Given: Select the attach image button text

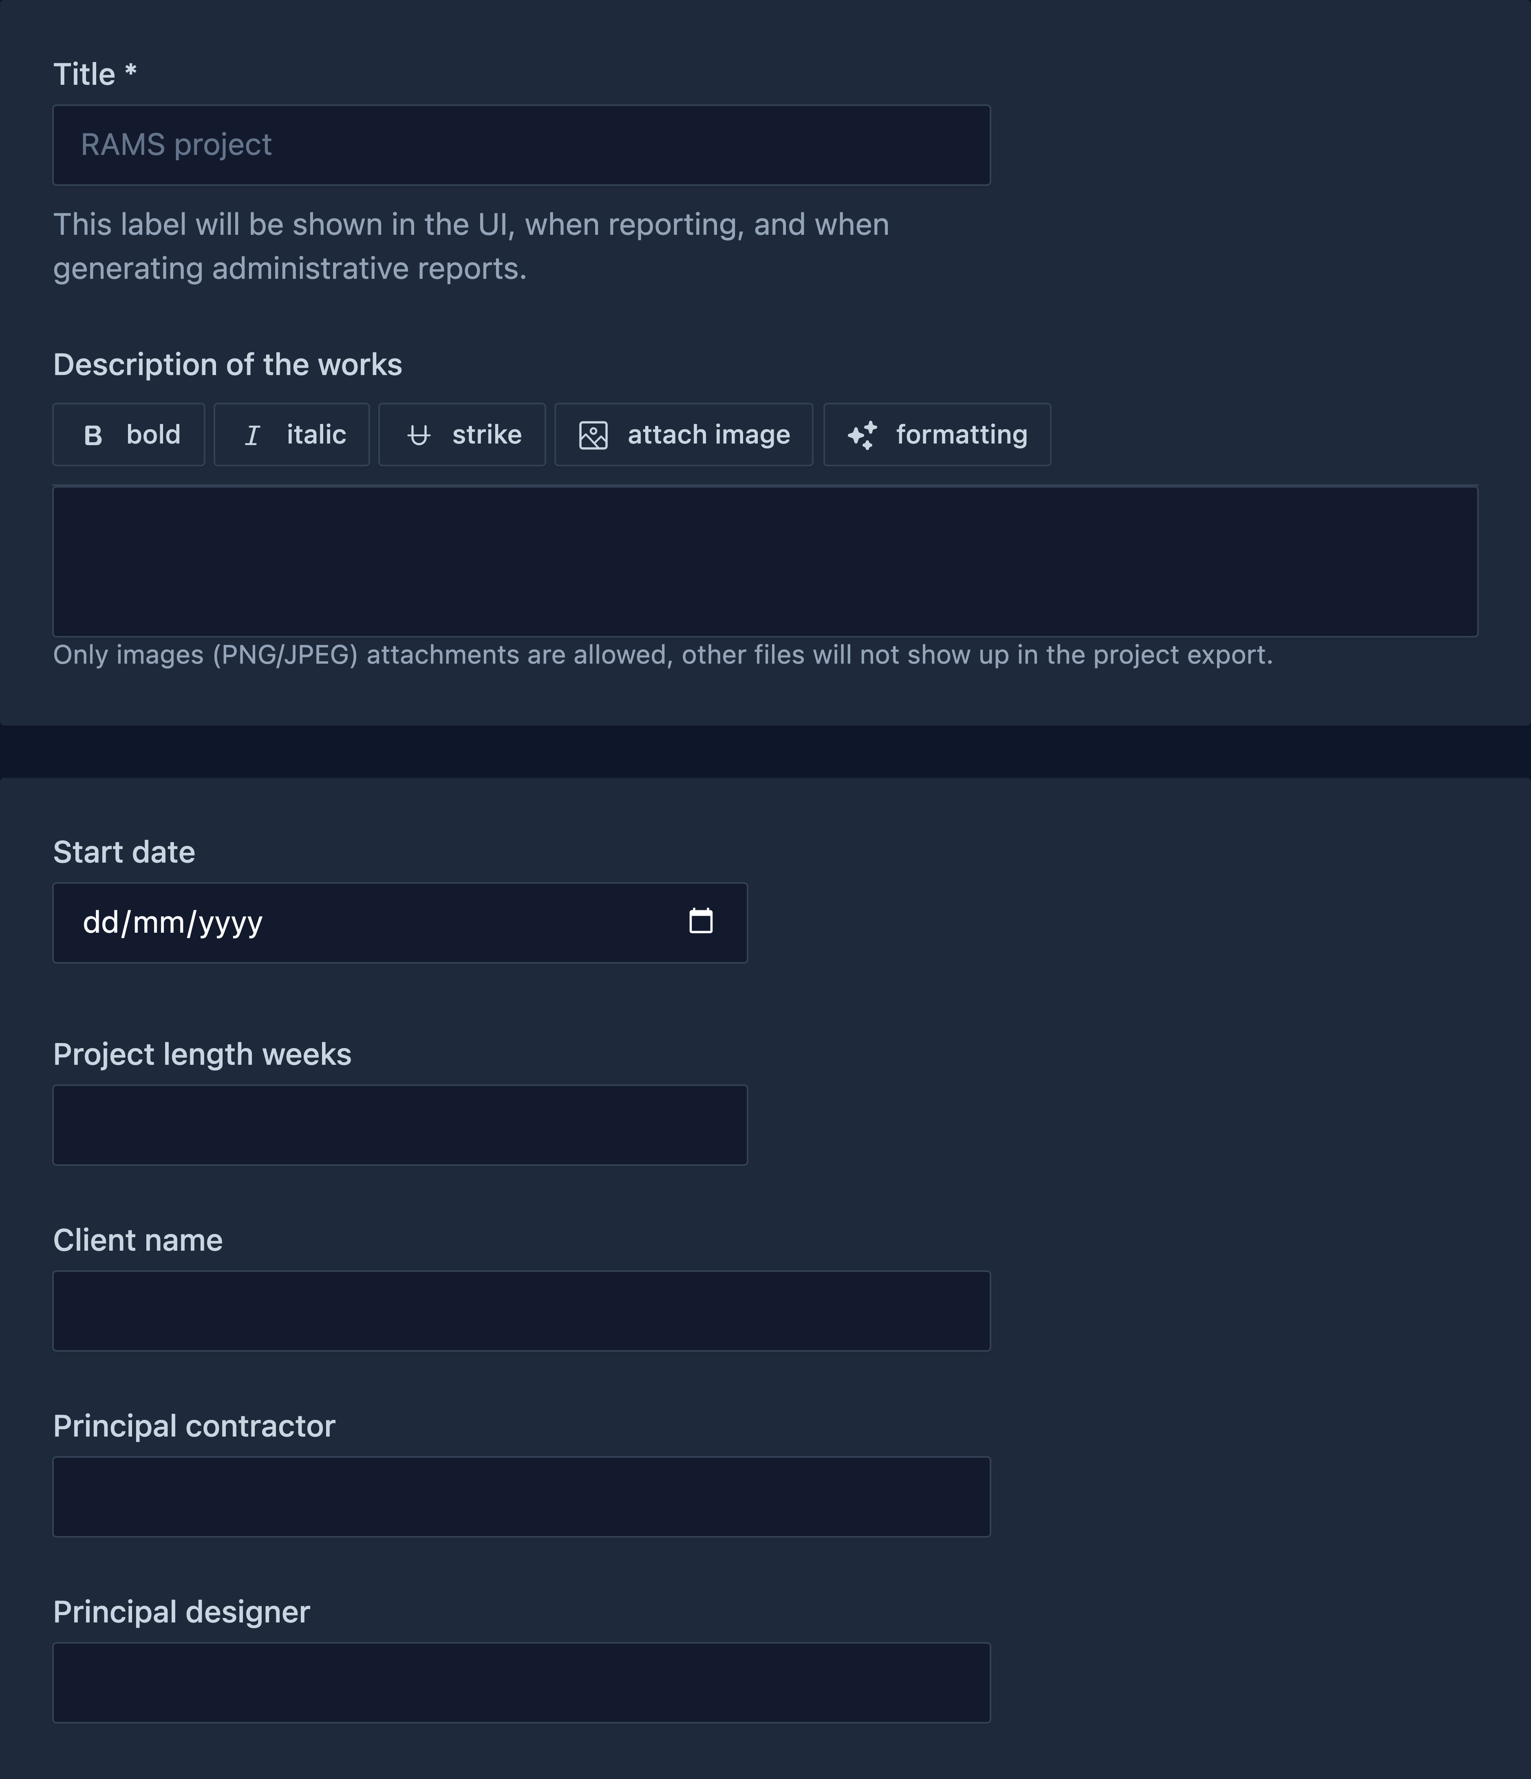Looking at the screenshot, I should (x=708, y=435).
